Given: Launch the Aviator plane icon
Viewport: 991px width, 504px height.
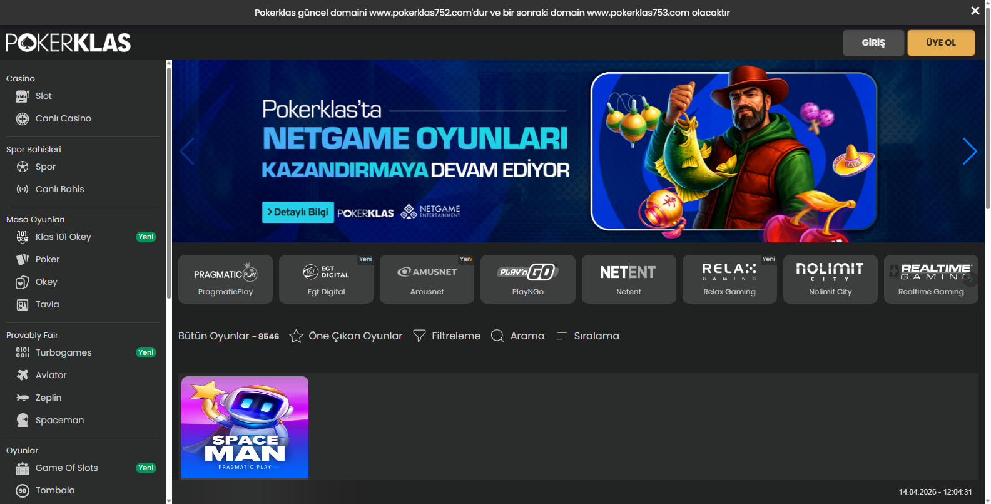Looking at the screenshot, I should point(23,375).
